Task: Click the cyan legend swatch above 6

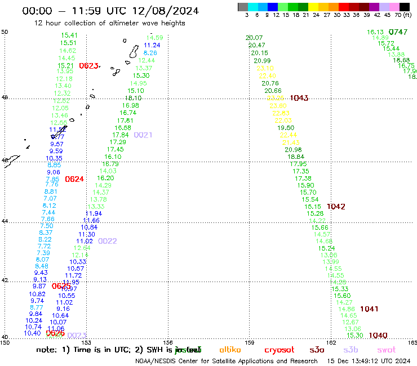Action: [252, 7]
